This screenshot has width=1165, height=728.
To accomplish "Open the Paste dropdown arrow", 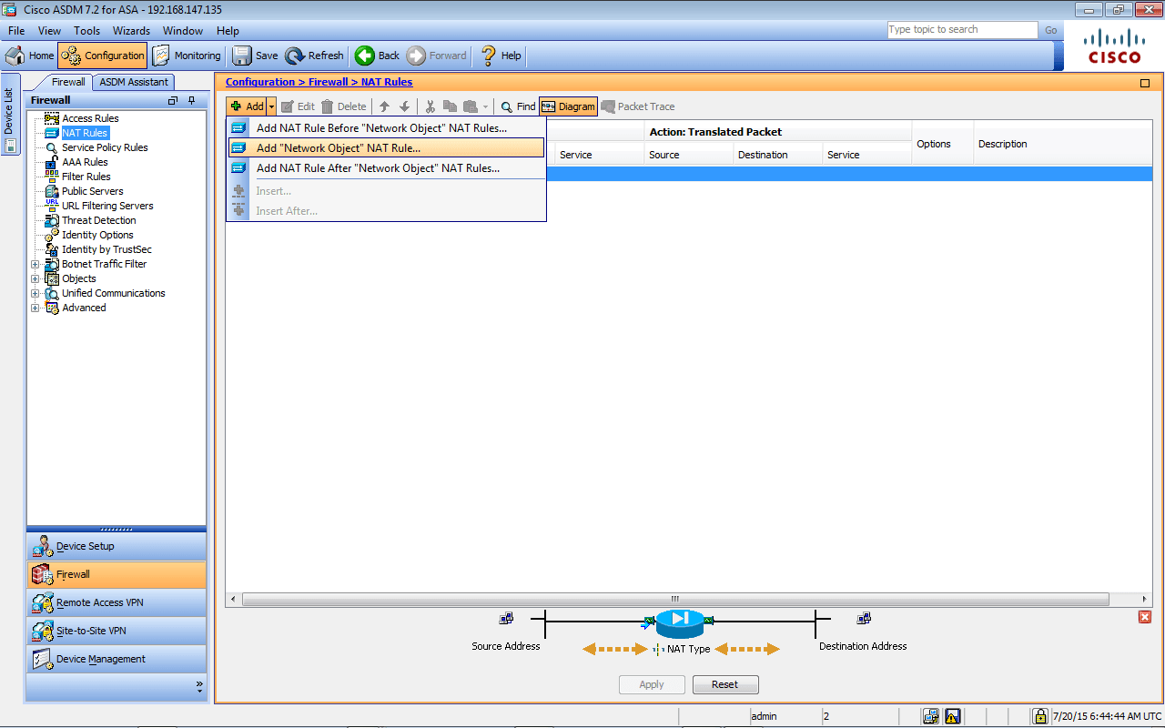I will 486,106.
